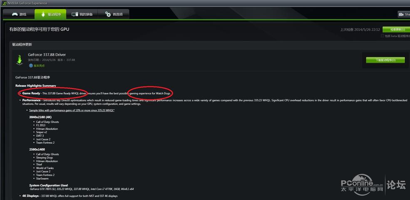Click the ShadowPlay camera icon
This screenshot has width=410, height=200.
(x=401, y=15)
